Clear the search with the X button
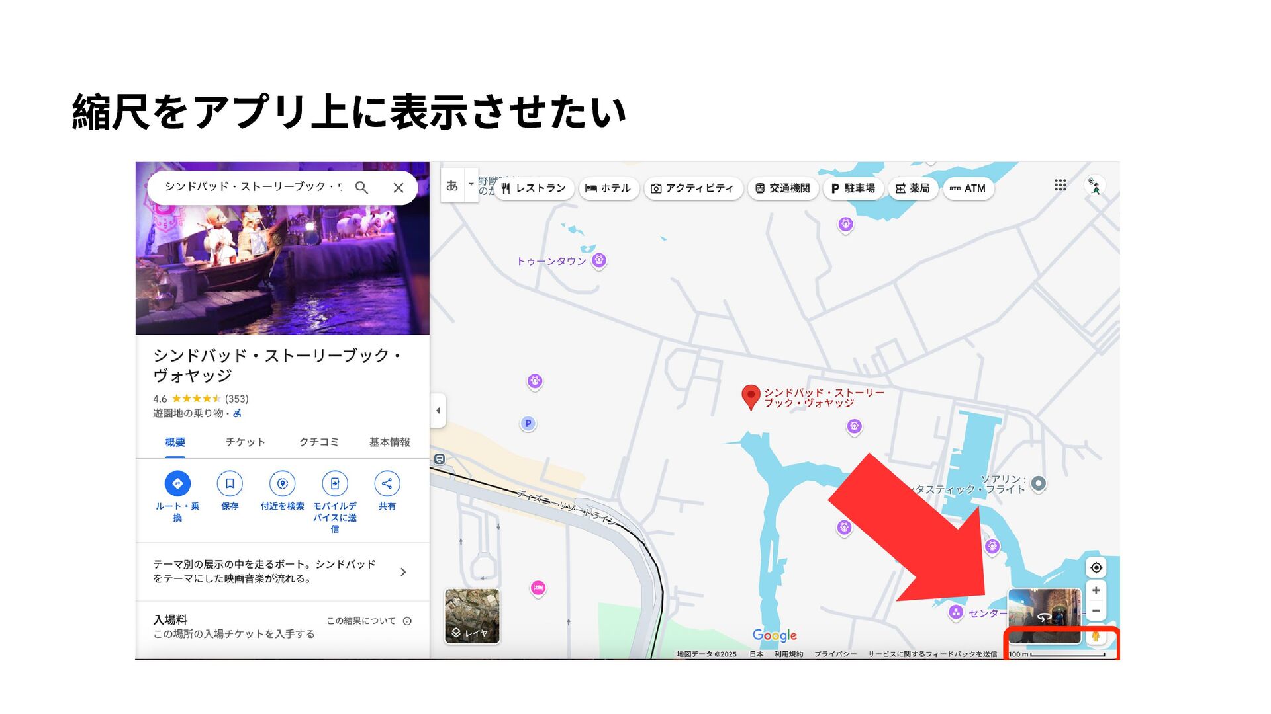This screenshot has height=714, width=1271. click(398, 188)
